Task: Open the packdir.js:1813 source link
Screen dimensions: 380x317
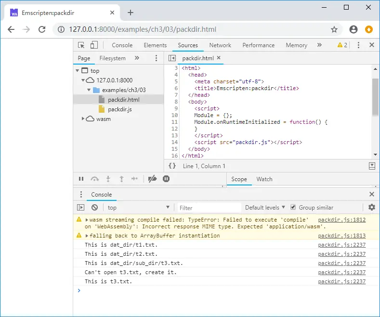Action: 341,236
